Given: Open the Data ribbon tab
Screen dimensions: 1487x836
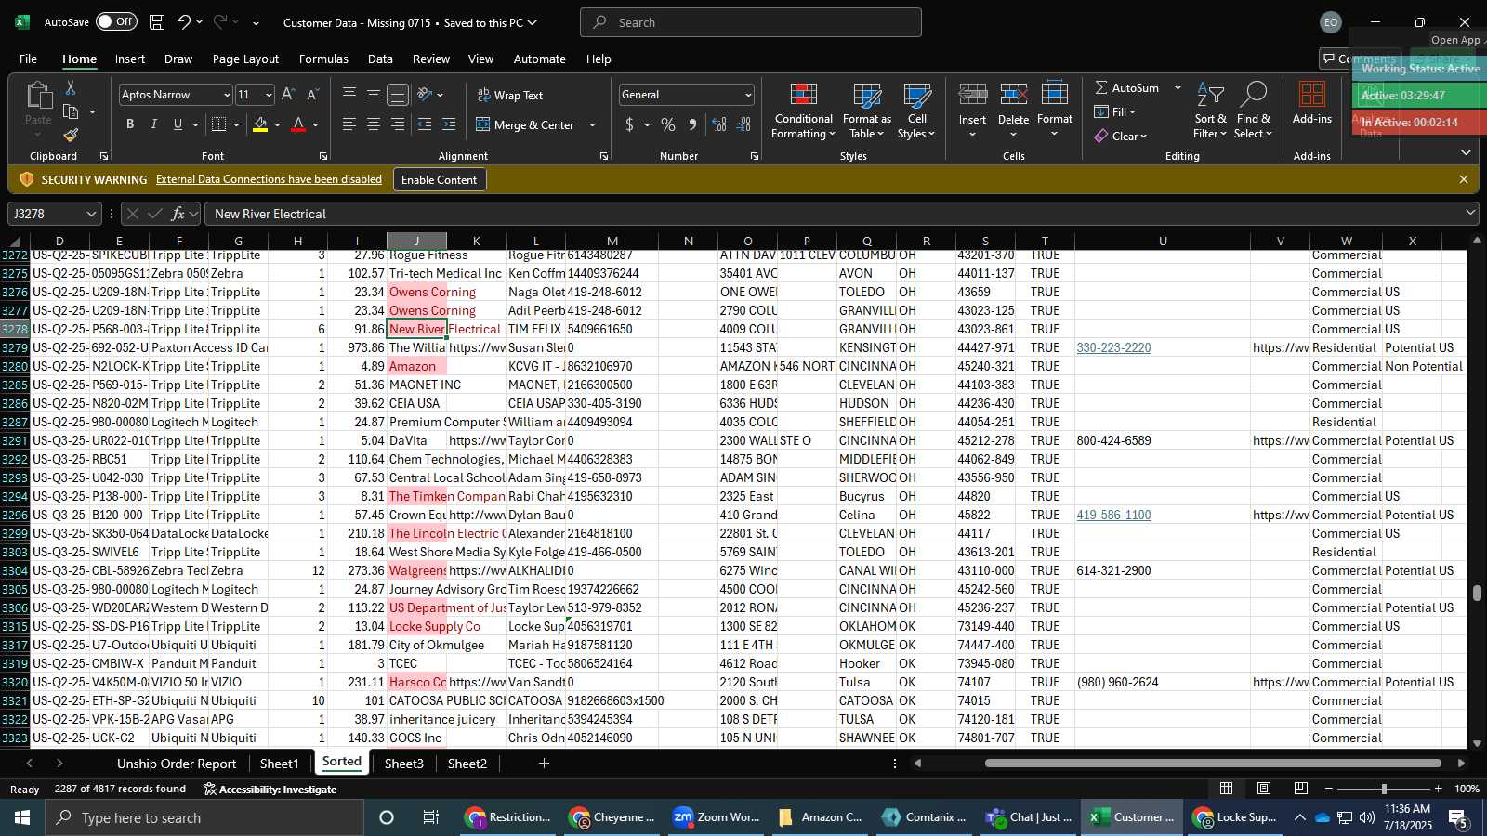Looking at the screenshot, I should 380,59.
